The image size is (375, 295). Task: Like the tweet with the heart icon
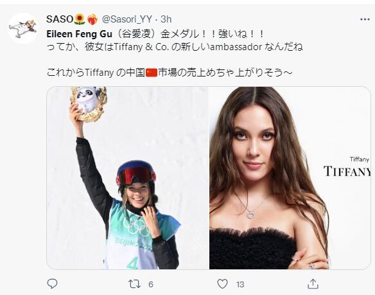coord(222,284)
